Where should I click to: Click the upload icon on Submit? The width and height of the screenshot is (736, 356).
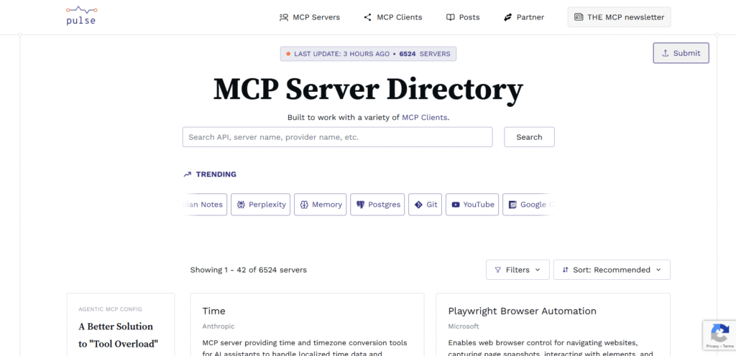click(x=665, y=53)
